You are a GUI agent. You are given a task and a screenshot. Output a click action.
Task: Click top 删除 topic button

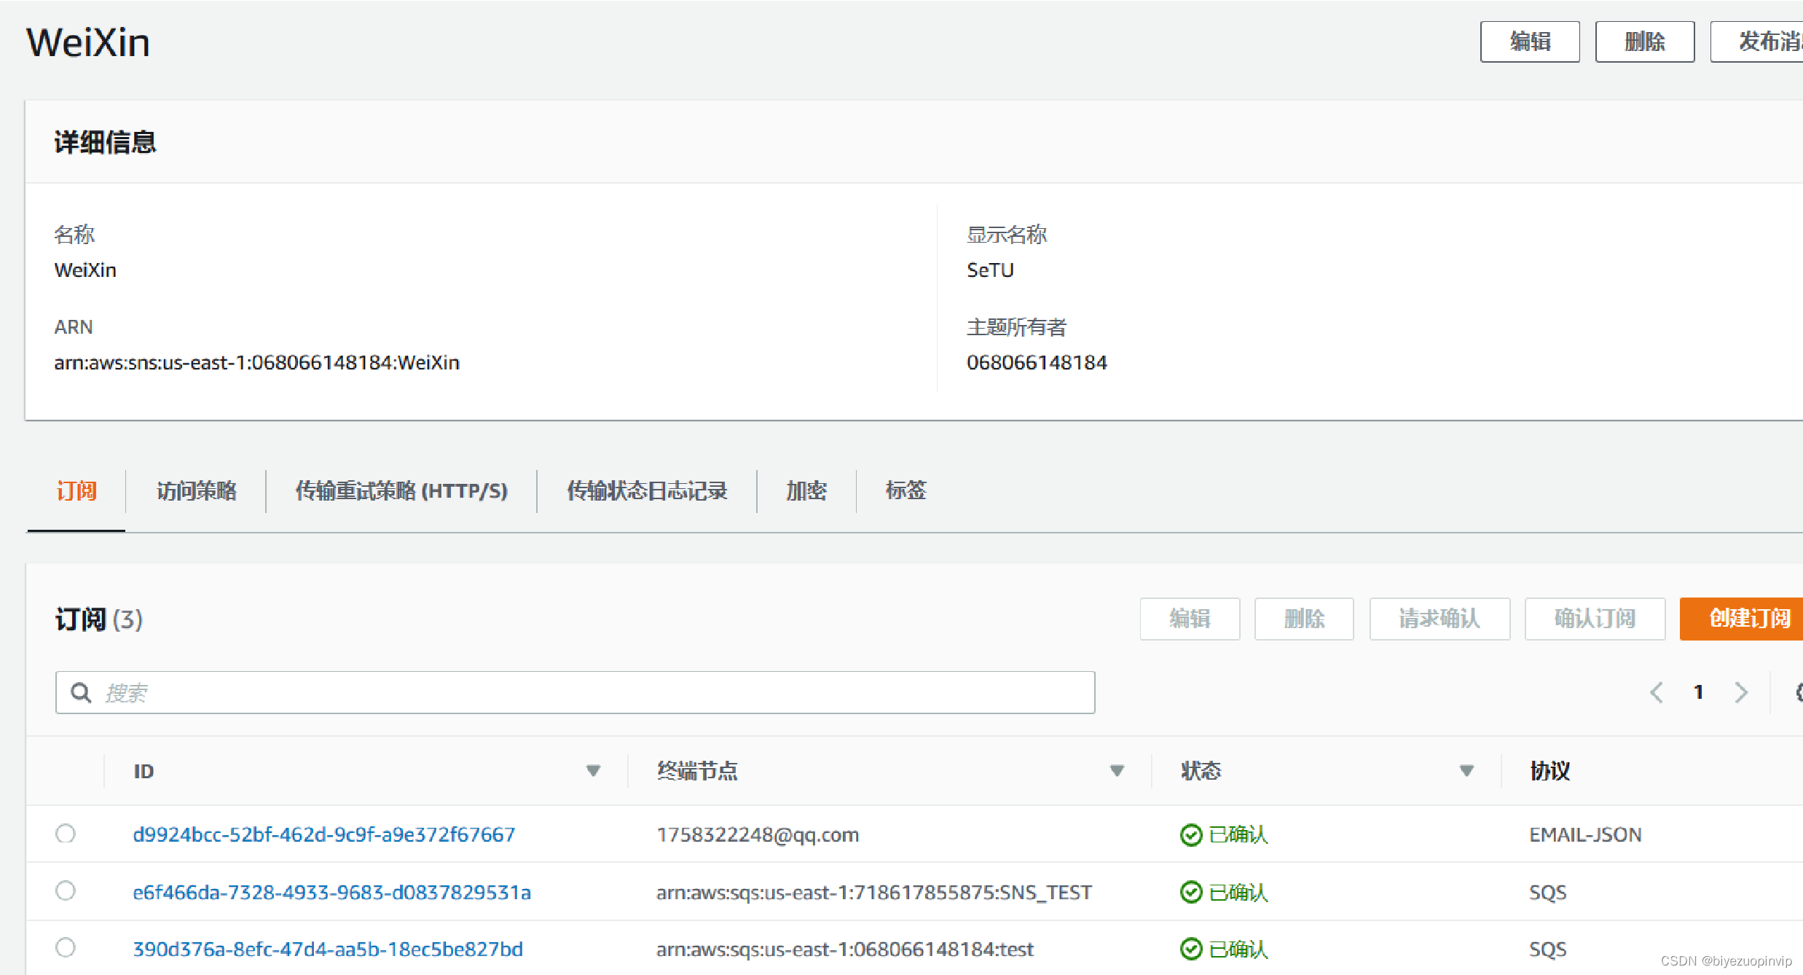(1644, 42)
